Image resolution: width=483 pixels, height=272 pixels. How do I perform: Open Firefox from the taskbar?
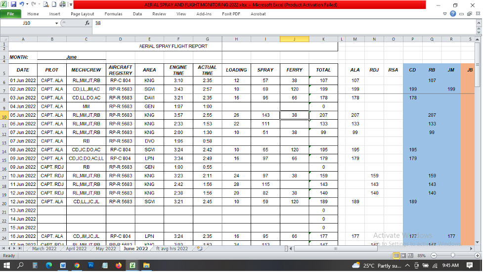tap(119, 266)
